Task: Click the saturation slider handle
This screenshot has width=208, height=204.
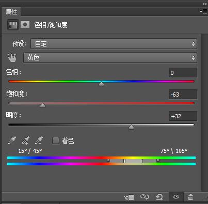Action: coord(42,105)
